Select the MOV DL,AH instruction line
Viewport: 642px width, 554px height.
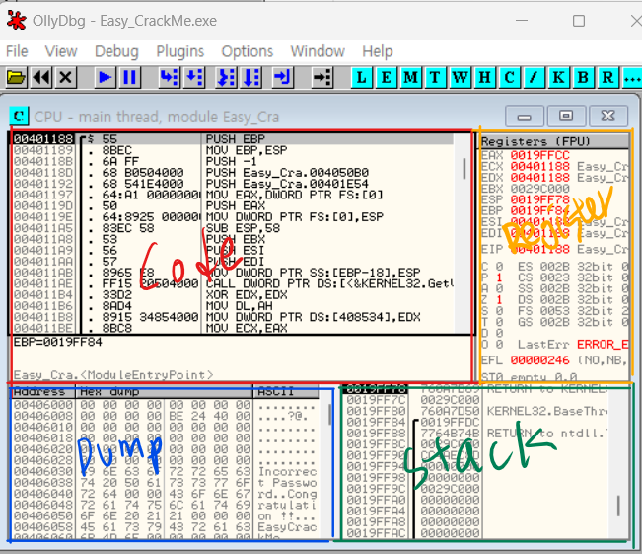pyautogui.click(x=233, y=306)
